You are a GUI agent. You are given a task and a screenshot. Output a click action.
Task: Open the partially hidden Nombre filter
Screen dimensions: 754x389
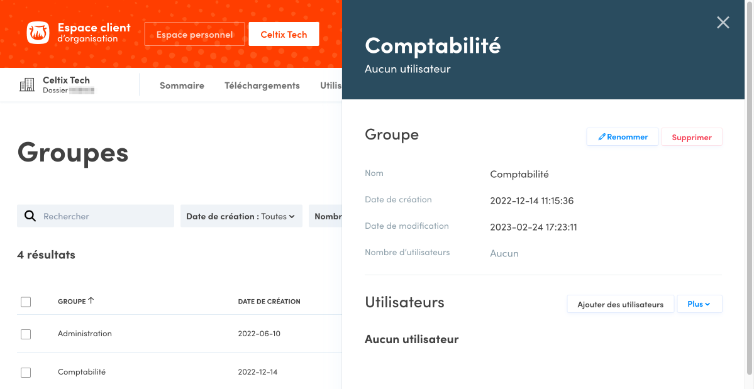coord(327,216)
